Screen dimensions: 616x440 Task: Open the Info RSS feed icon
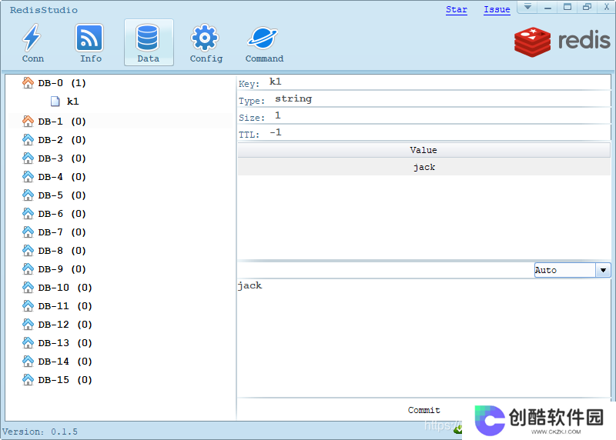coord(89,38)
